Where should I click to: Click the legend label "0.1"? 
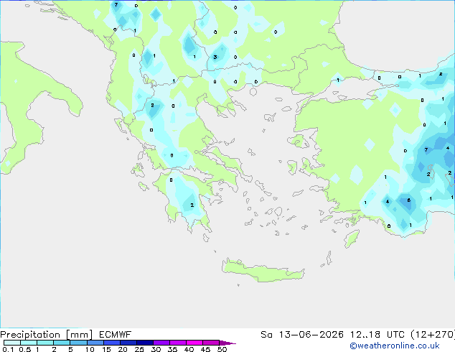tap(8, 349)
